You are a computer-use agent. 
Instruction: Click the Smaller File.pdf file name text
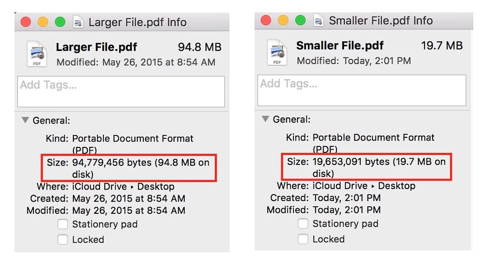(x=340, y=46)
